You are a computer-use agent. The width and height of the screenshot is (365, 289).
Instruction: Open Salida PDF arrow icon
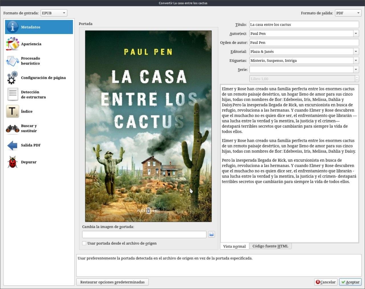point(12,145)
